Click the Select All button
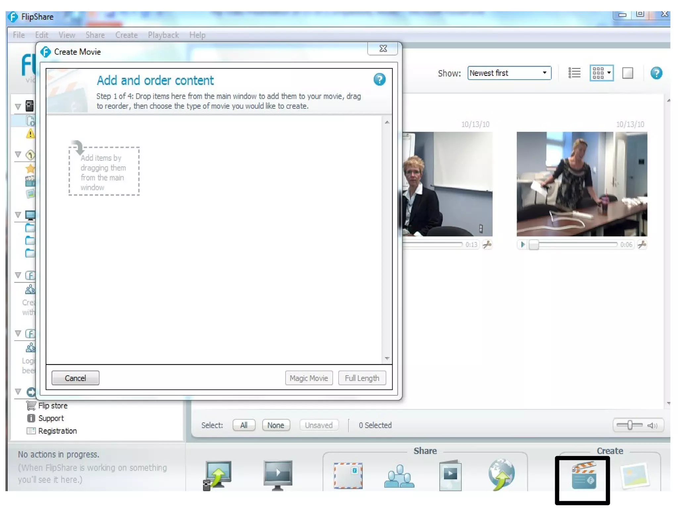 [x=244, y=425]
